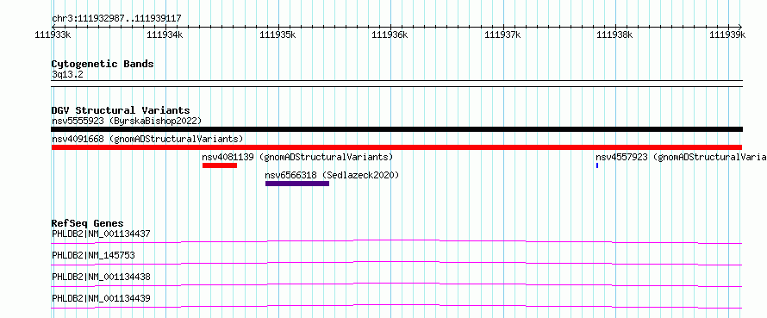Screen dimensions: 767x318
Task: Click the 3q13.2 cytogenetic band bar
Action: pos(396,84)
